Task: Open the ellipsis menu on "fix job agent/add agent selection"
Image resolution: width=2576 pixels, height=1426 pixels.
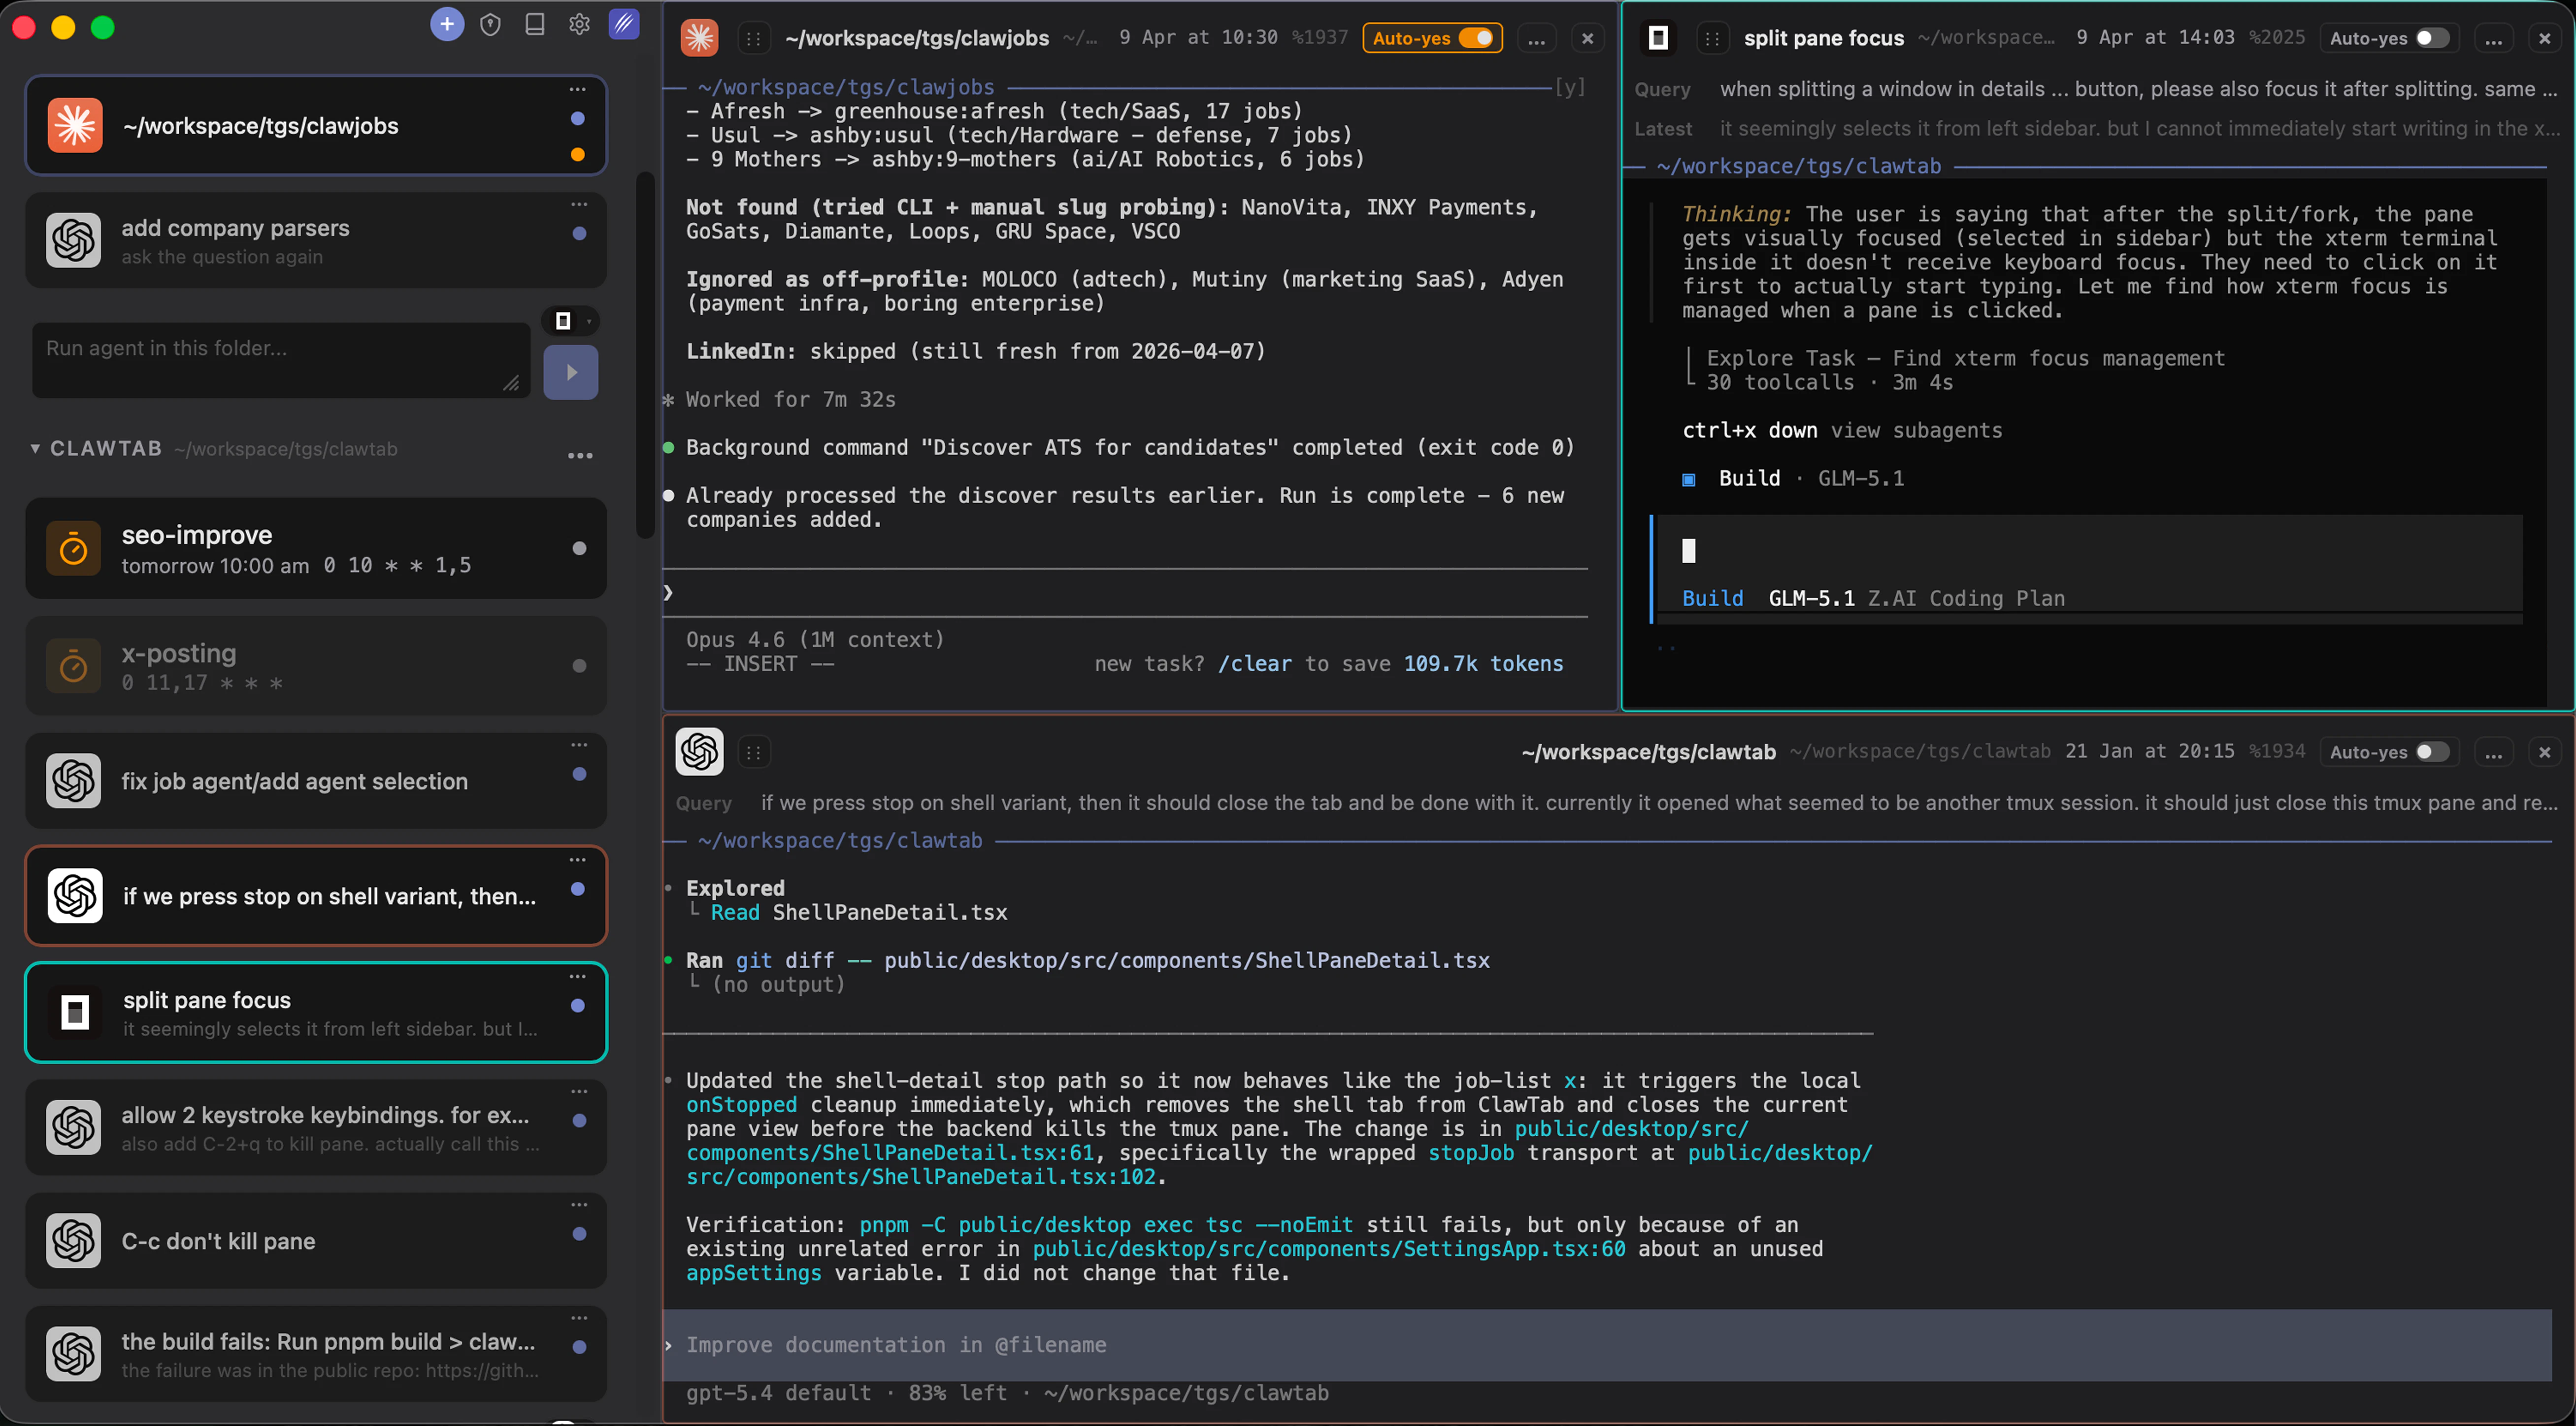Action: pyautogui.click(x=580, y=745)
